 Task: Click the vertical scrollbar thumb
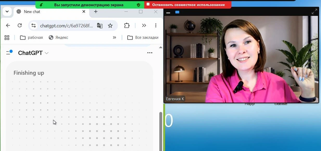click(x=161, y=131)
